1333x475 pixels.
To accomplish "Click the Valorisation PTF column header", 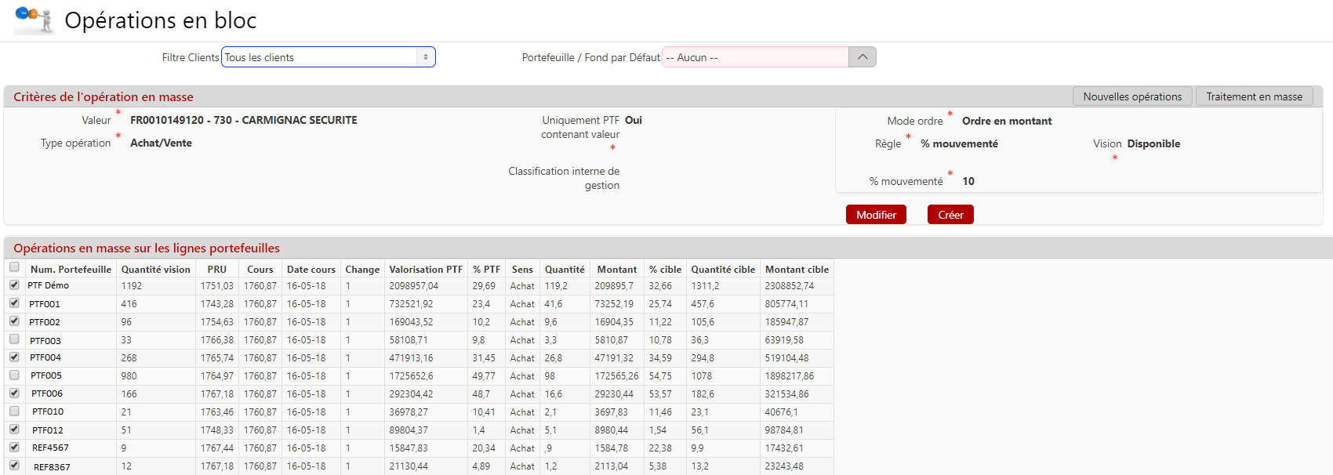I will click(426, 269).
